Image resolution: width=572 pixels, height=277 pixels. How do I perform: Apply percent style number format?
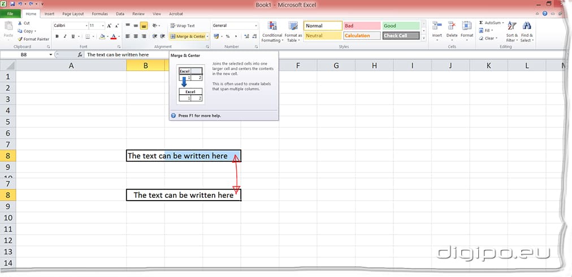(x=228, y=36)
